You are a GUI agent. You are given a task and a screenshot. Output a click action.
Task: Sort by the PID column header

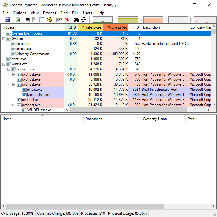[135, 27]
